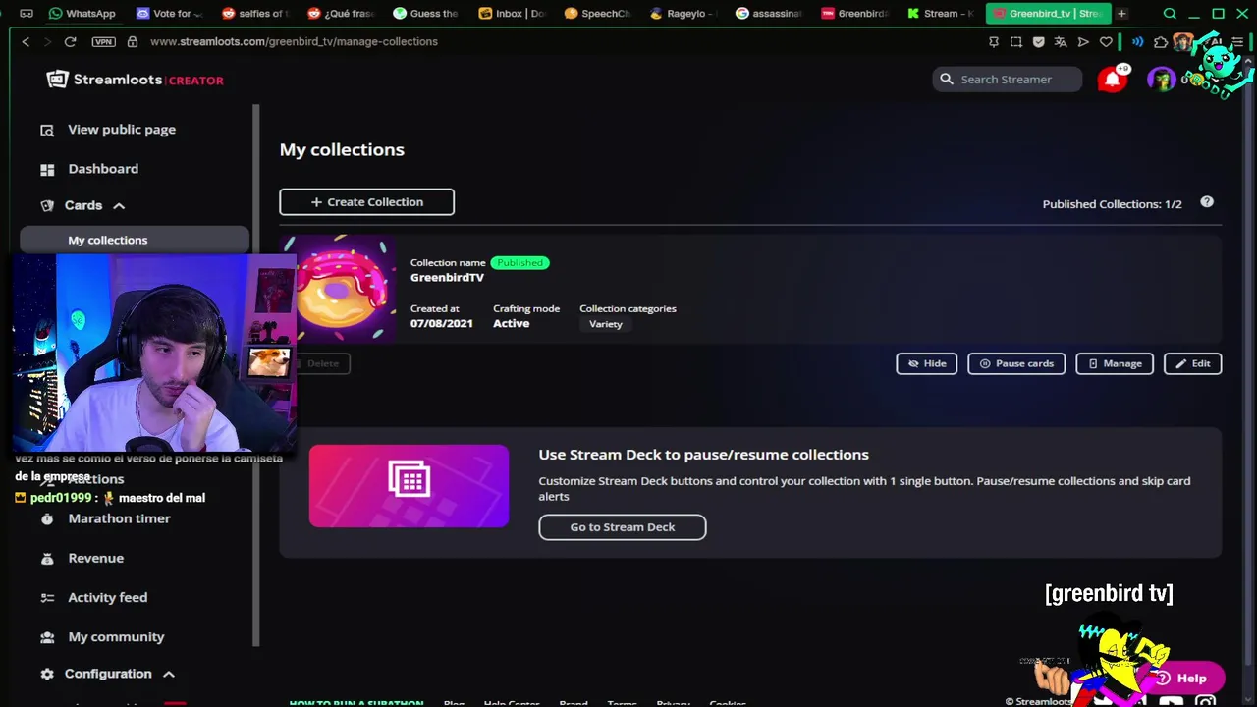Go to Dashboard in sidebar
This screenshot has width=1257, height=707.
pos(103,169)
